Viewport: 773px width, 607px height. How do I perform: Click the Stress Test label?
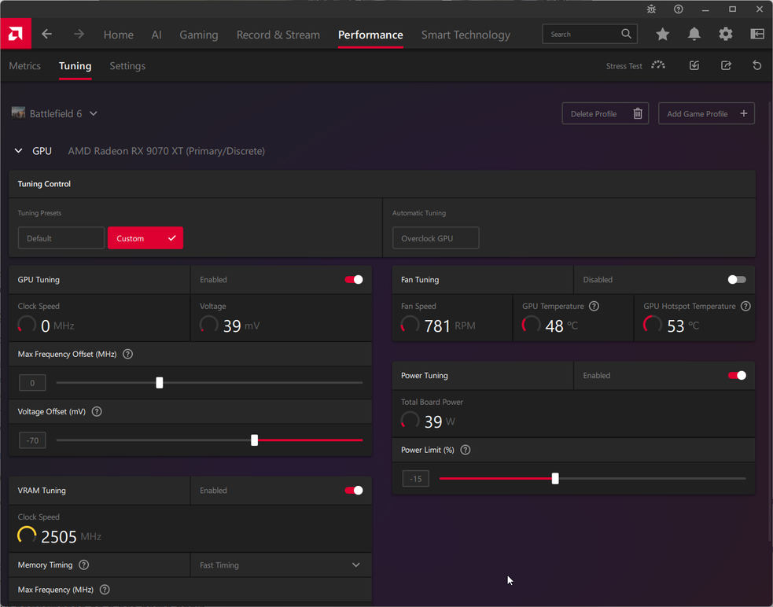[x=624, y=66]
